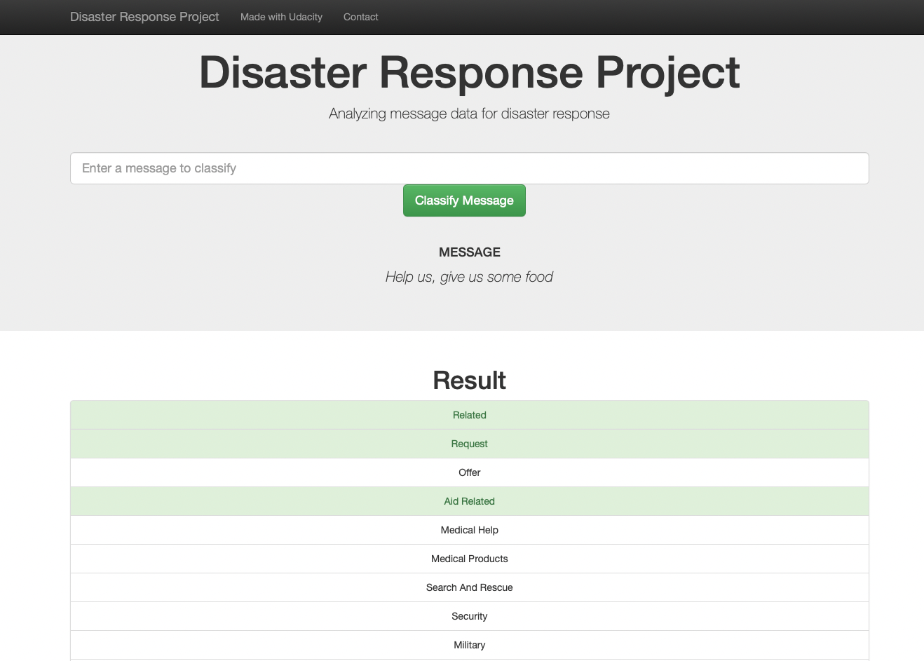924x661 pixels.
Task: Select the Related result row
Action: pos(470,415)
